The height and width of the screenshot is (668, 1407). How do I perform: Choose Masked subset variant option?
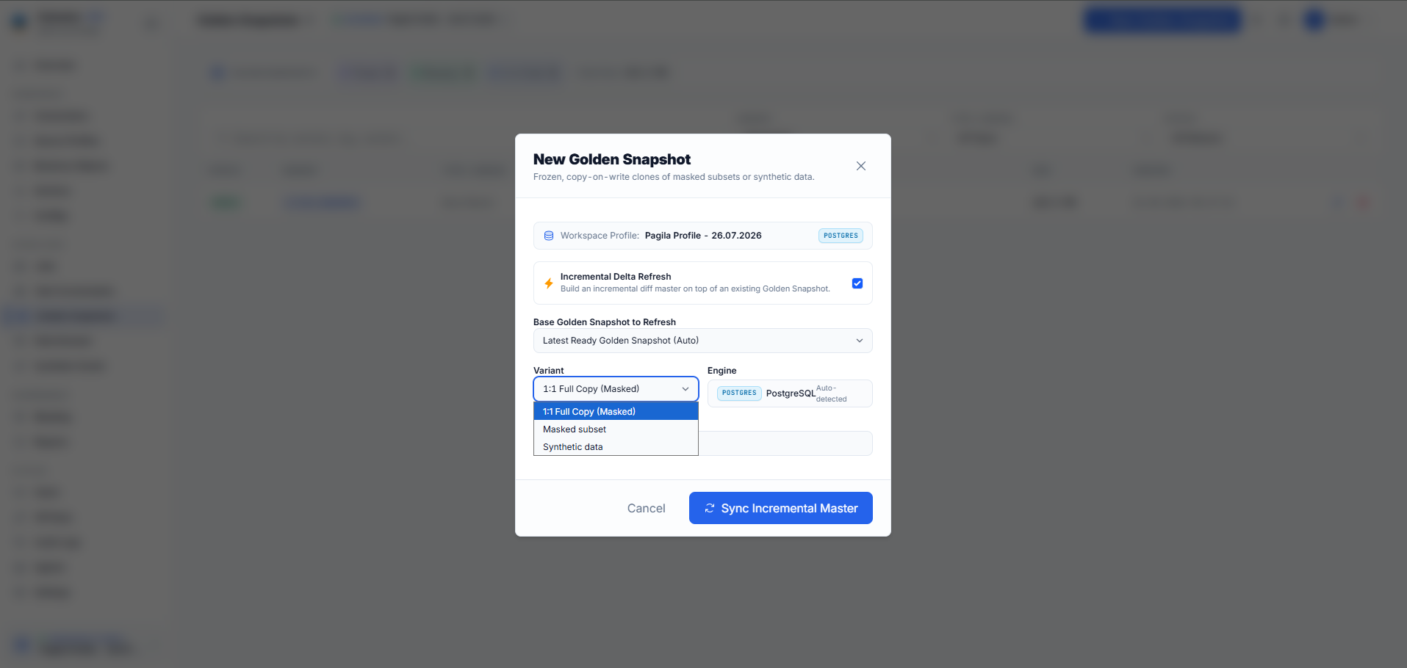[616, 429]
